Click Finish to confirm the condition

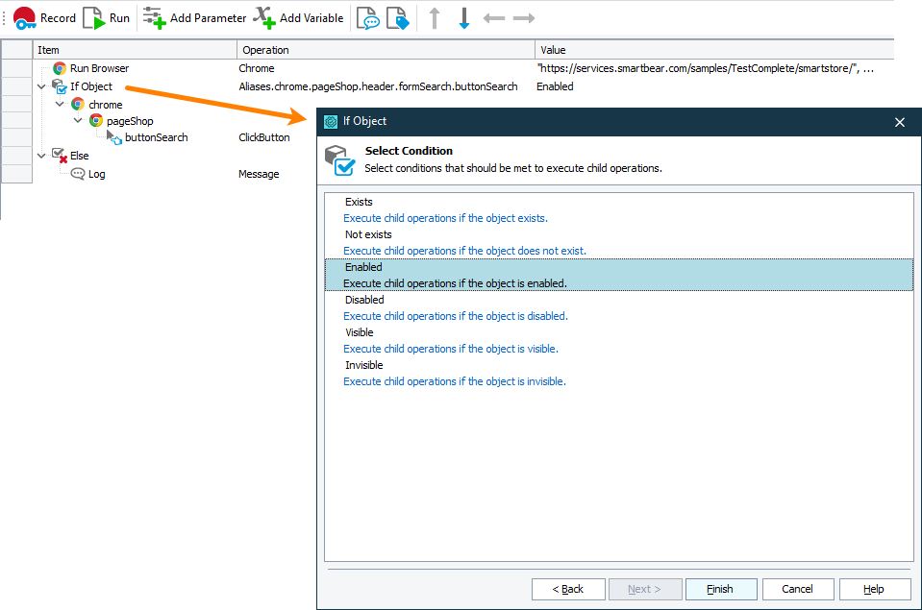click(x=721, y=589)
